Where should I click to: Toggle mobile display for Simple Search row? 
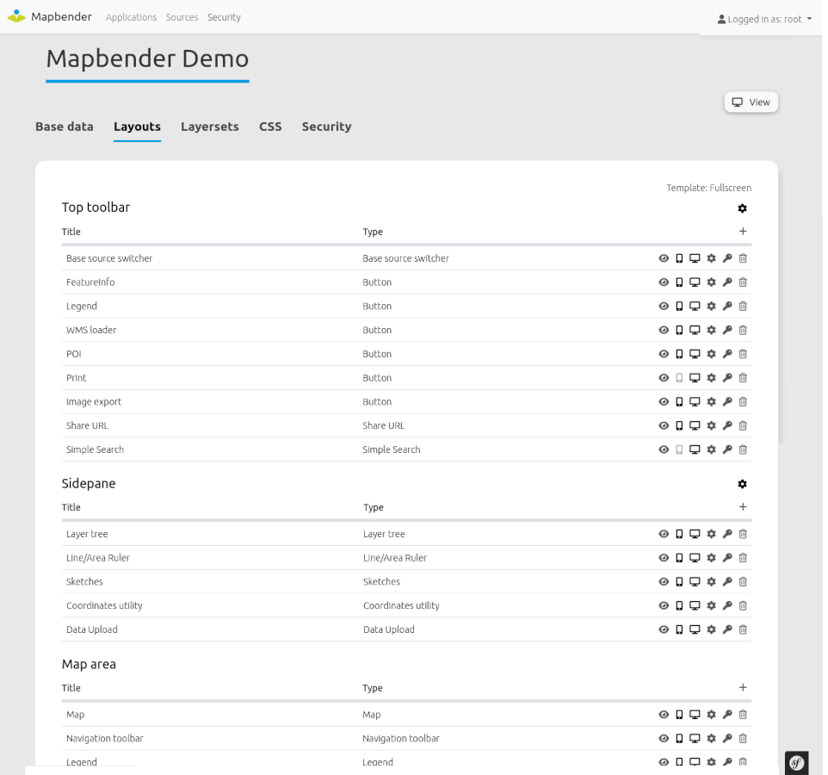click(x=680, y=449)
